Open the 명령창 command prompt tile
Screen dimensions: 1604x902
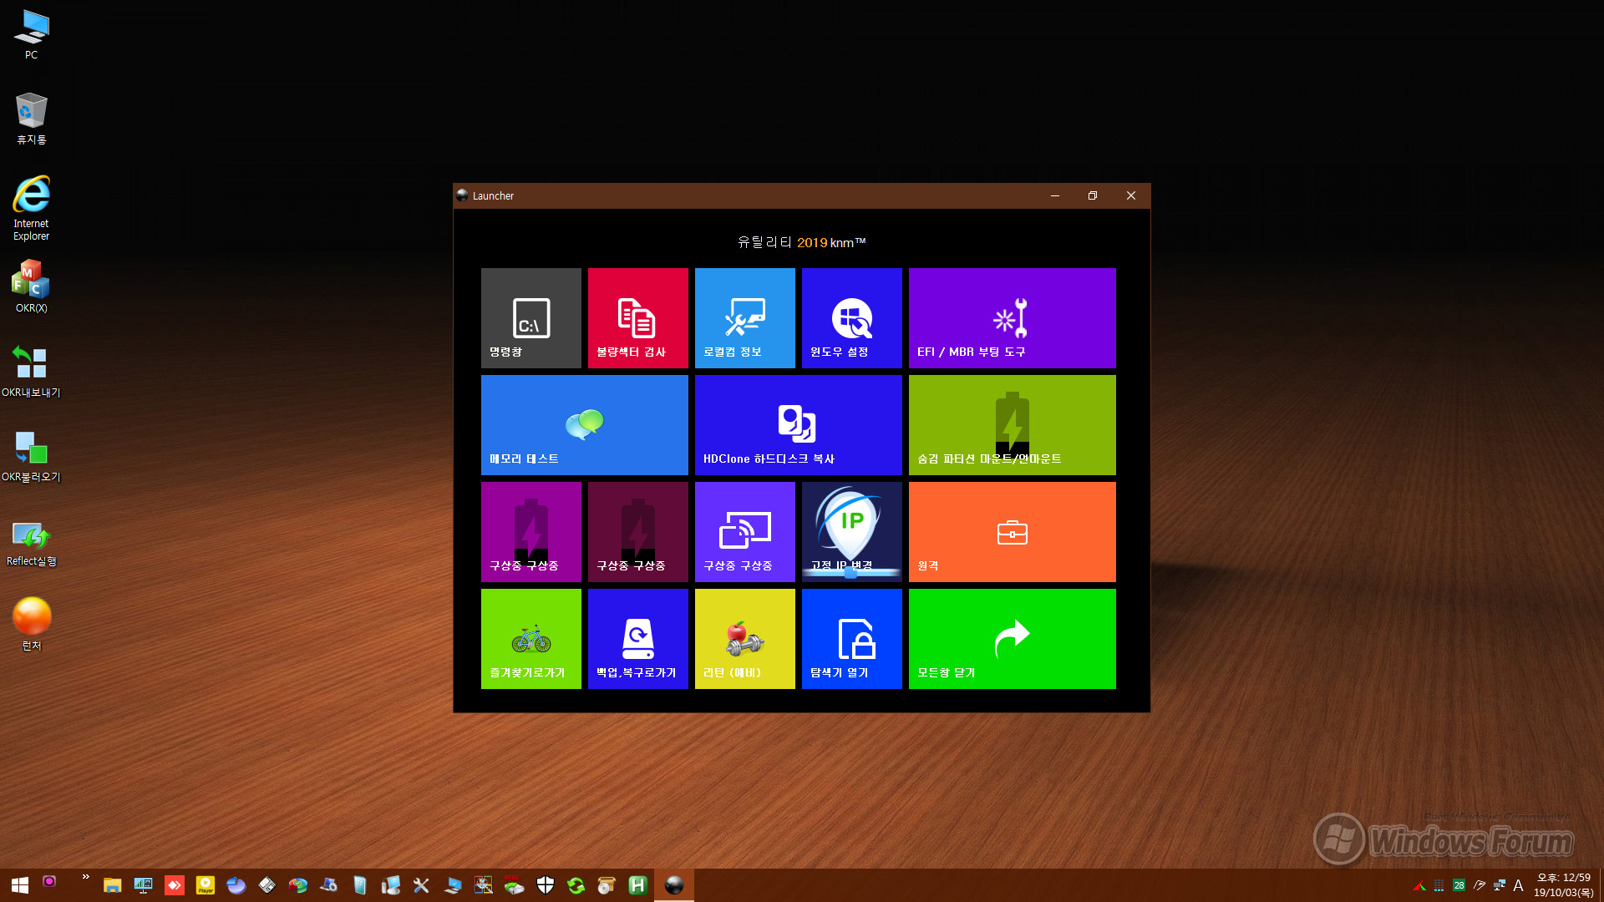pyautogui.click(x=530, y=318)
